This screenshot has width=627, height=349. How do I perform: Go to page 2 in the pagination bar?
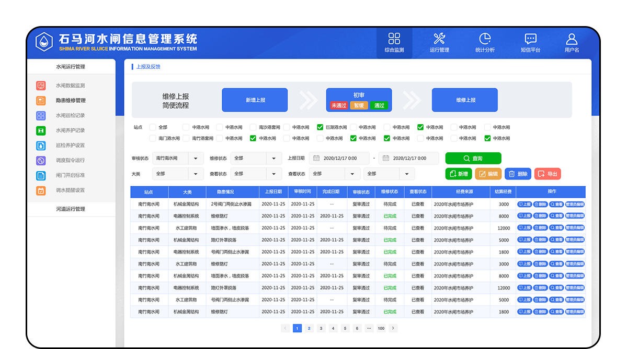click(x=309, y=328)
